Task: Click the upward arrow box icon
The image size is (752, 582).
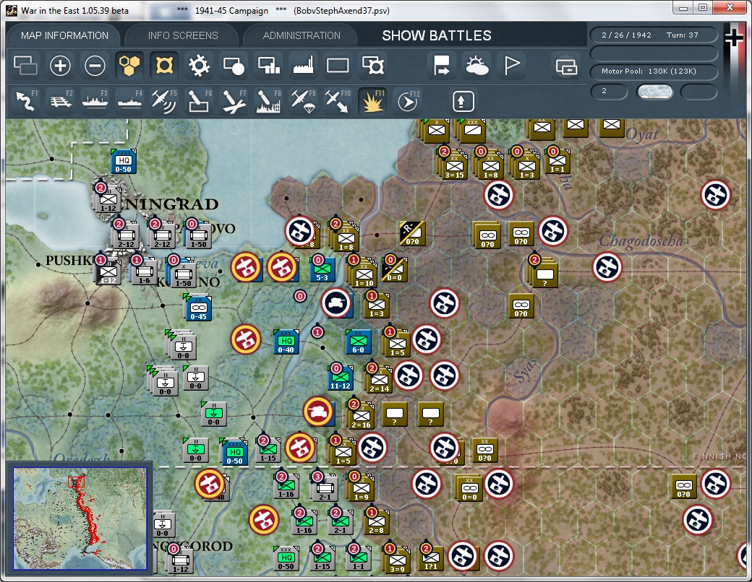Action: pos(463,101)
